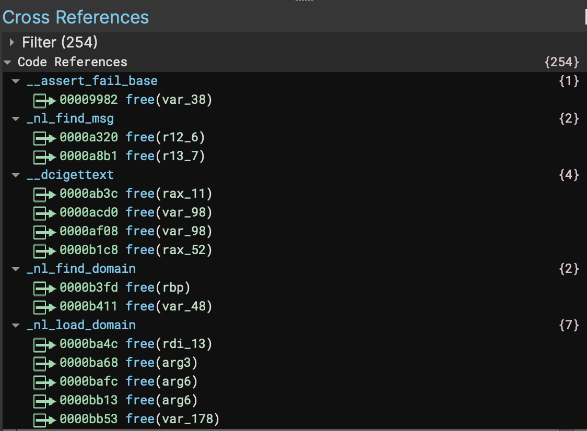The width and height of the screenshot is (587, 431).
Task: Click arrow icon beside address 0000ab3c
Action: 44,194
